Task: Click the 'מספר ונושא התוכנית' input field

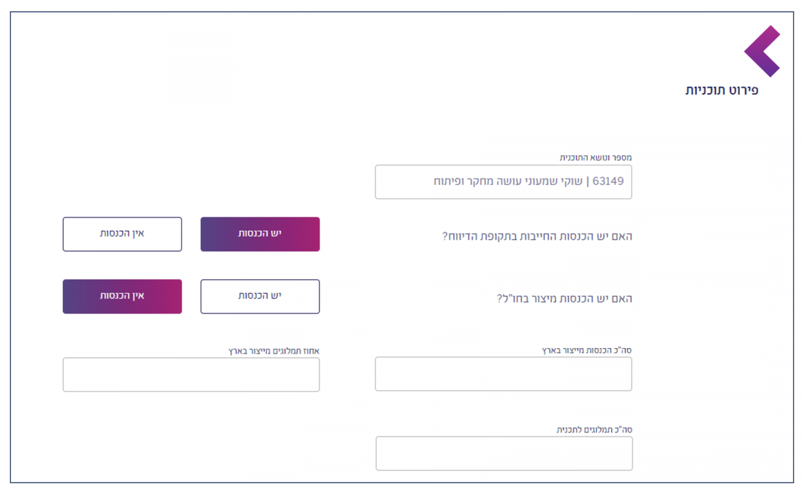Action: tap(503, 182)
